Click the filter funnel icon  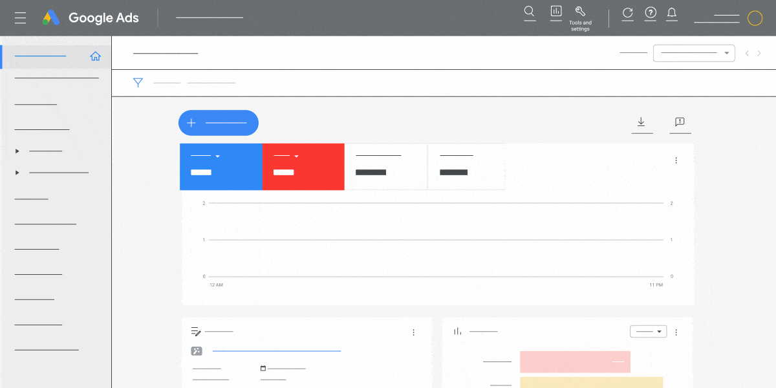coord(138,82)
